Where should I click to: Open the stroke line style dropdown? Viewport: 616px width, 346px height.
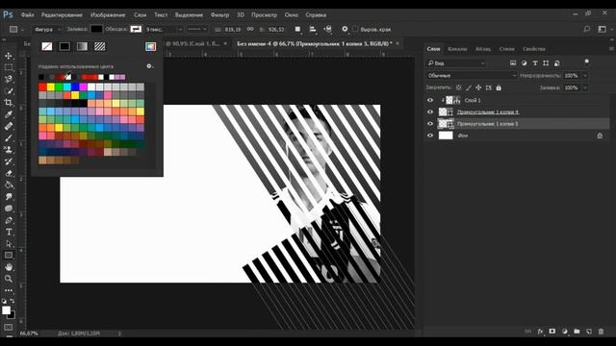pos(197,30)
